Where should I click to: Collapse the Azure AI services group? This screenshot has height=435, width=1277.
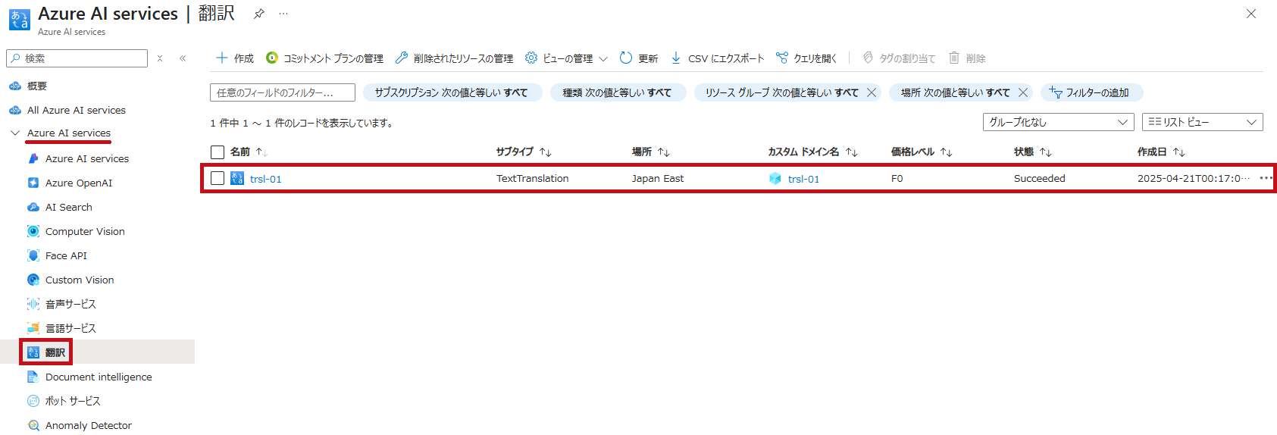[x=15, y=133]
